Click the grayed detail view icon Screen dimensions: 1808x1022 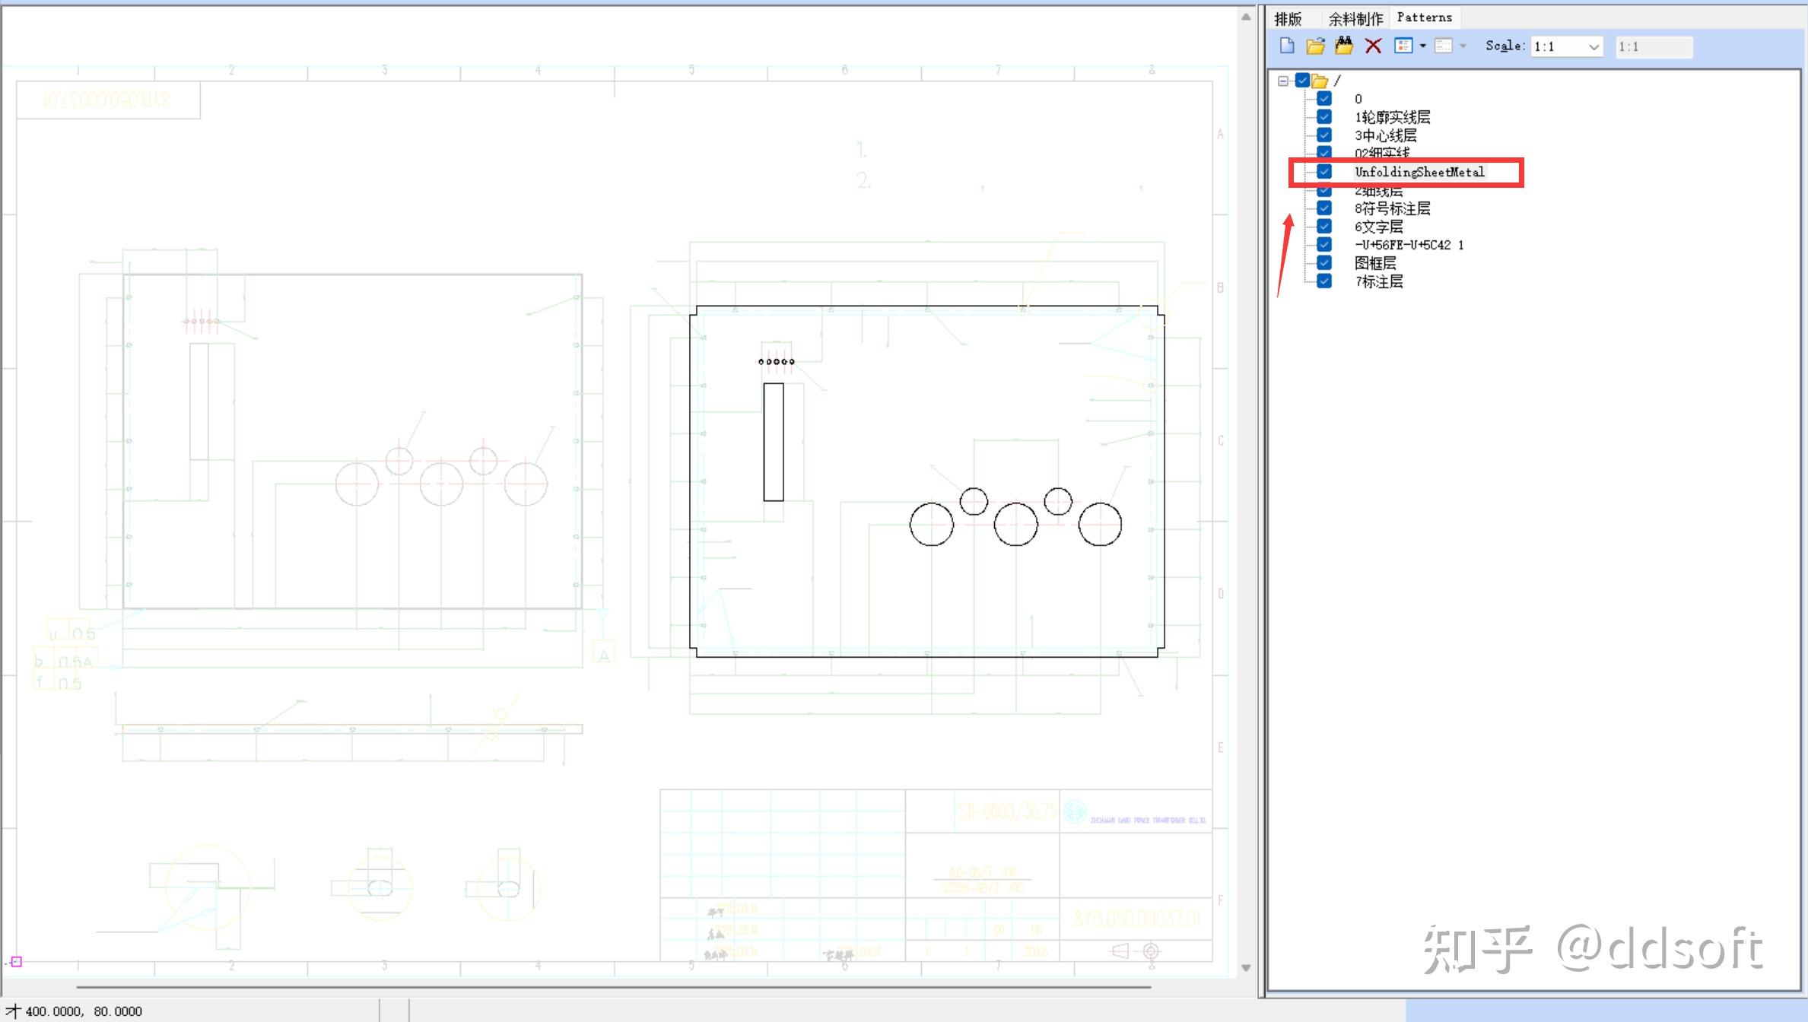click(x=1443, y=46)
